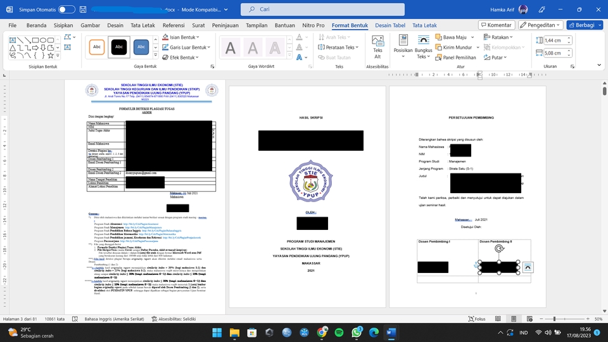Open the Ukuran size dialog launcher

[573, 66]
